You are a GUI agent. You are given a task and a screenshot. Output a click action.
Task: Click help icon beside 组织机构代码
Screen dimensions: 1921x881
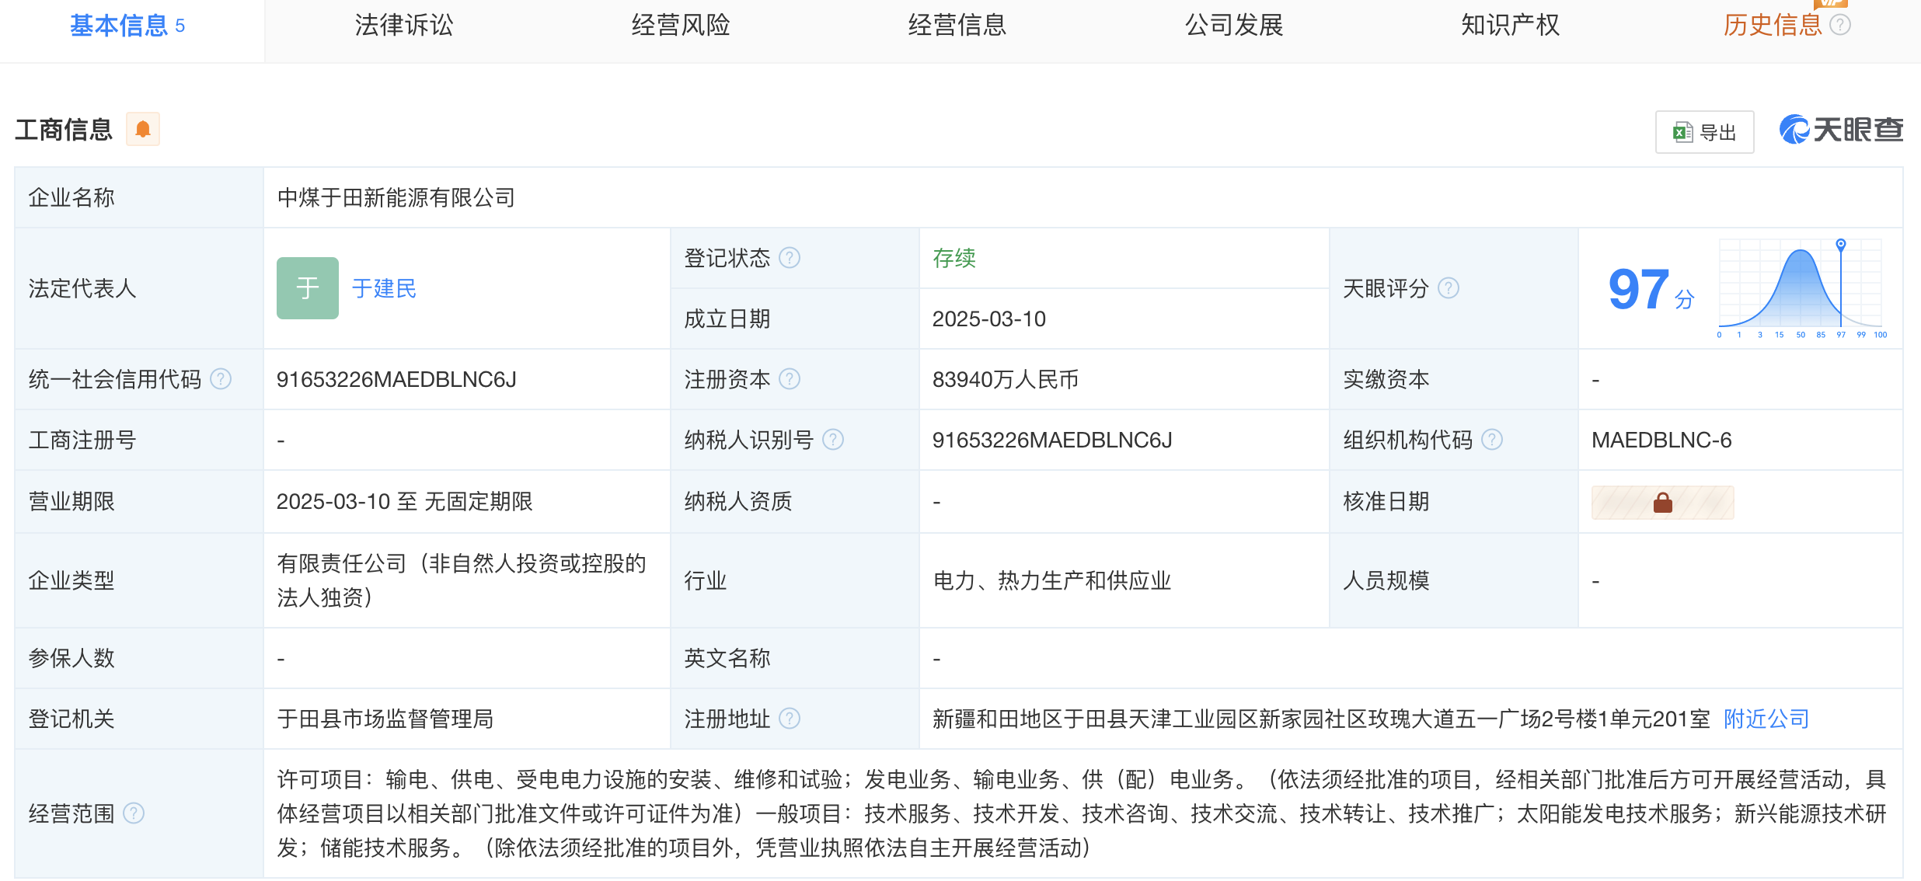[1492, 440]
